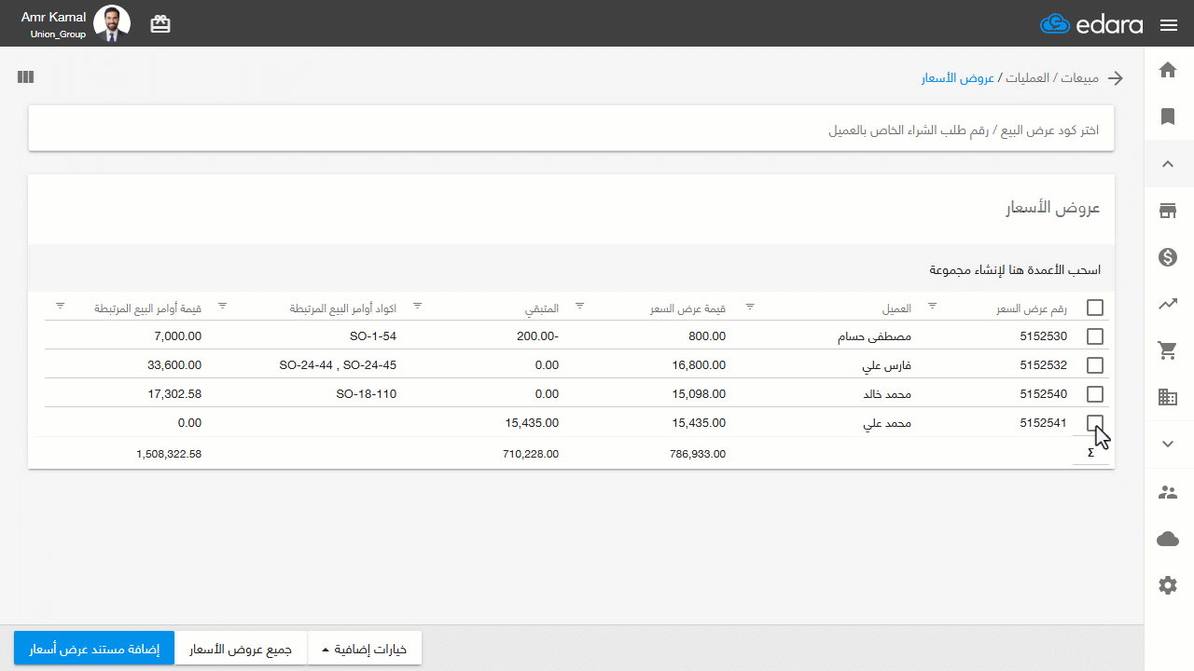Check the row for quotation 5152541
Image resolution: width=1194 pixels, height=671 pixels.
pyautogui.click(x=1095, y=423)
